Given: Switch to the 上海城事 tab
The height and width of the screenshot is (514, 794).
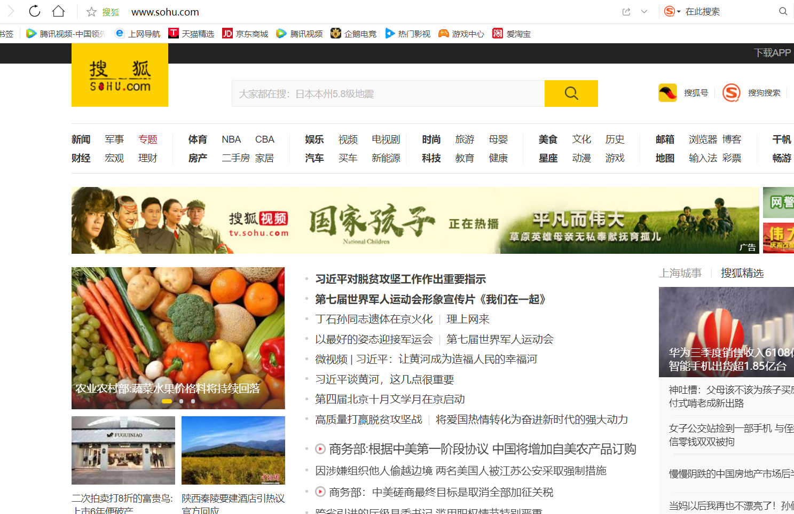Looking at the screenshot, I should click(680, 273).
